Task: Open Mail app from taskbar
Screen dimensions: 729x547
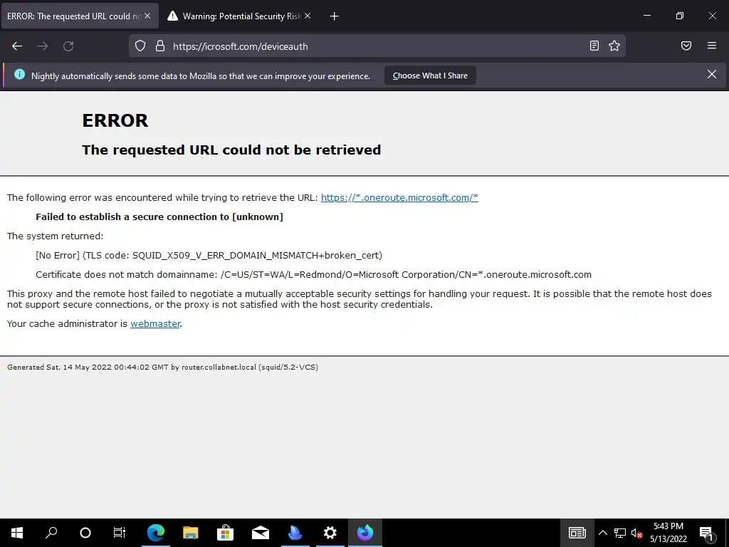Action: (261, 533)
